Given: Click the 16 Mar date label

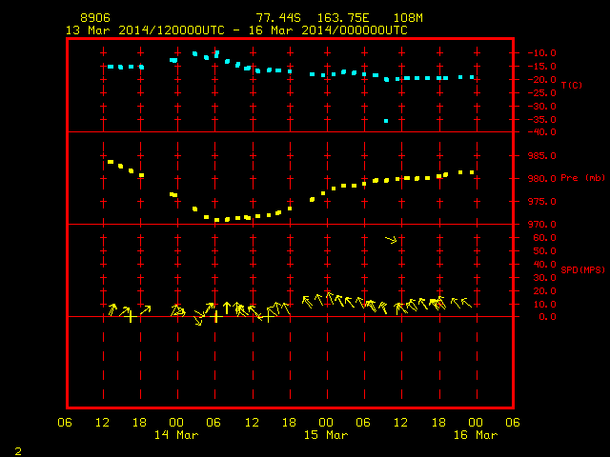Looking at the screenshot, I should point(476,435).
